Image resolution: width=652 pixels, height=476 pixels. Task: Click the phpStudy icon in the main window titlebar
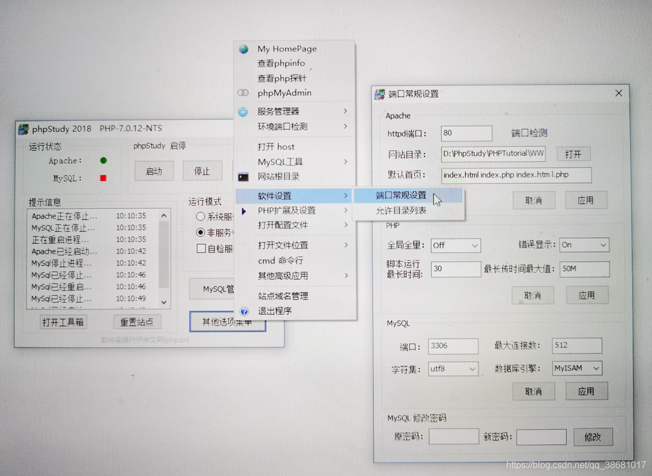24,128
